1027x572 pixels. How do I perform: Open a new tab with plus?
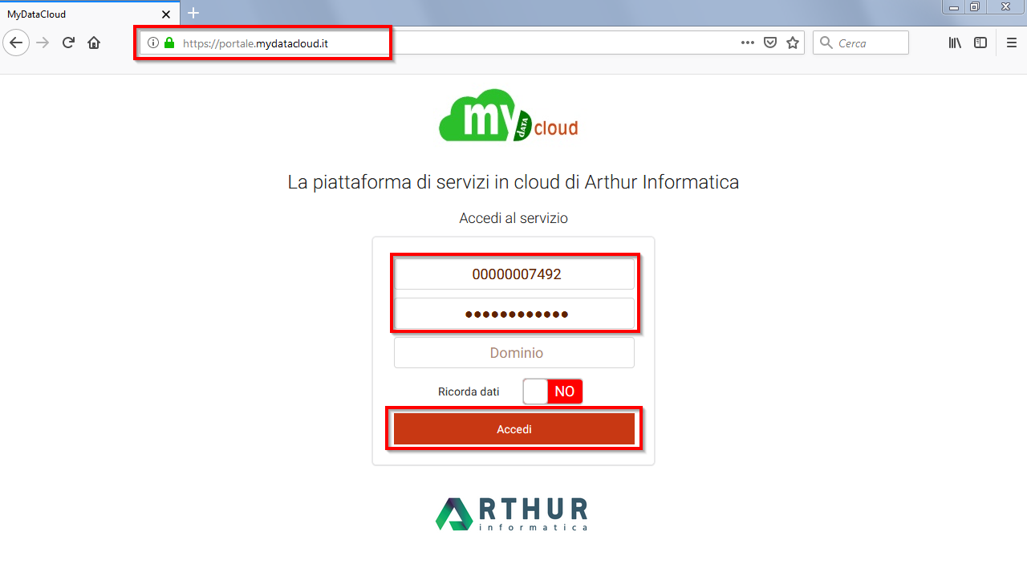click(193, 13)
